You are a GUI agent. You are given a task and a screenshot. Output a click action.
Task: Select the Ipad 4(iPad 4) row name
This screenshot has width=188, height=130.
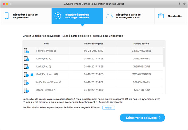(x=44, y=59)
